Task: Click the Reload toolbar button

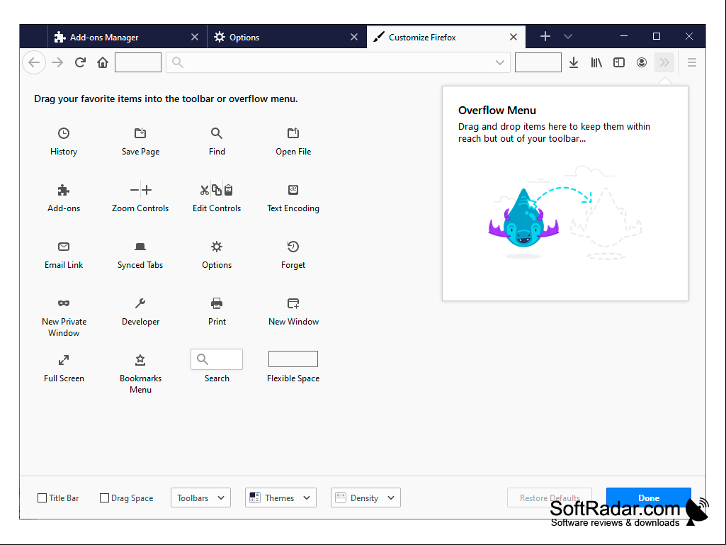Action: click(80, 62)
